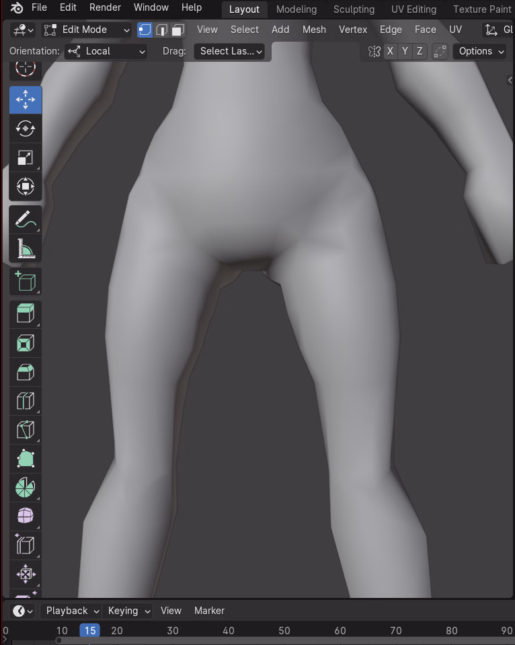The image size is (515, 645).
Task: Enable edge select mode
Action: (x=161, y=30)
